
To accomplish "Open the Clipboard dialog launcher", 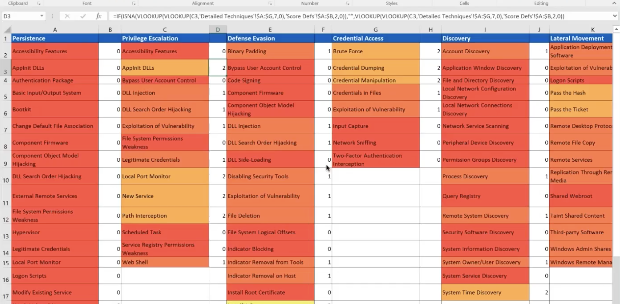I will (38, 4).
